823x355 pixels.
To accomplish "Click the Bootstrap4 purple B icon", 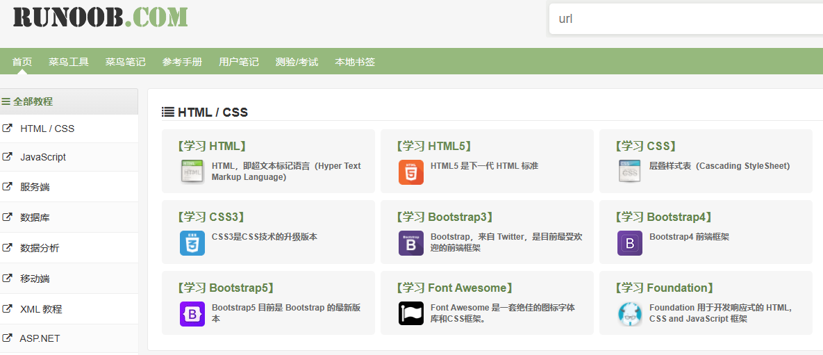I will [630, 242].
